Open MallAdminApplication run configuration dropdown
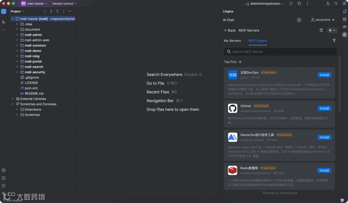Viewport: 348px width, 203px height. click(x=265, y=4)
